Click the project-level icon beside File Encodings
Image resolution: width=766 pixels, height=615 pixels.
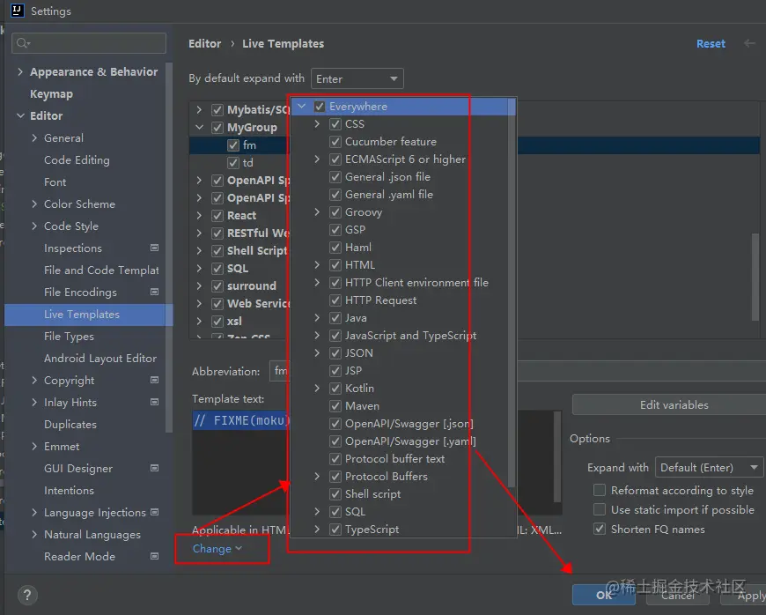(x=154, y=292)
